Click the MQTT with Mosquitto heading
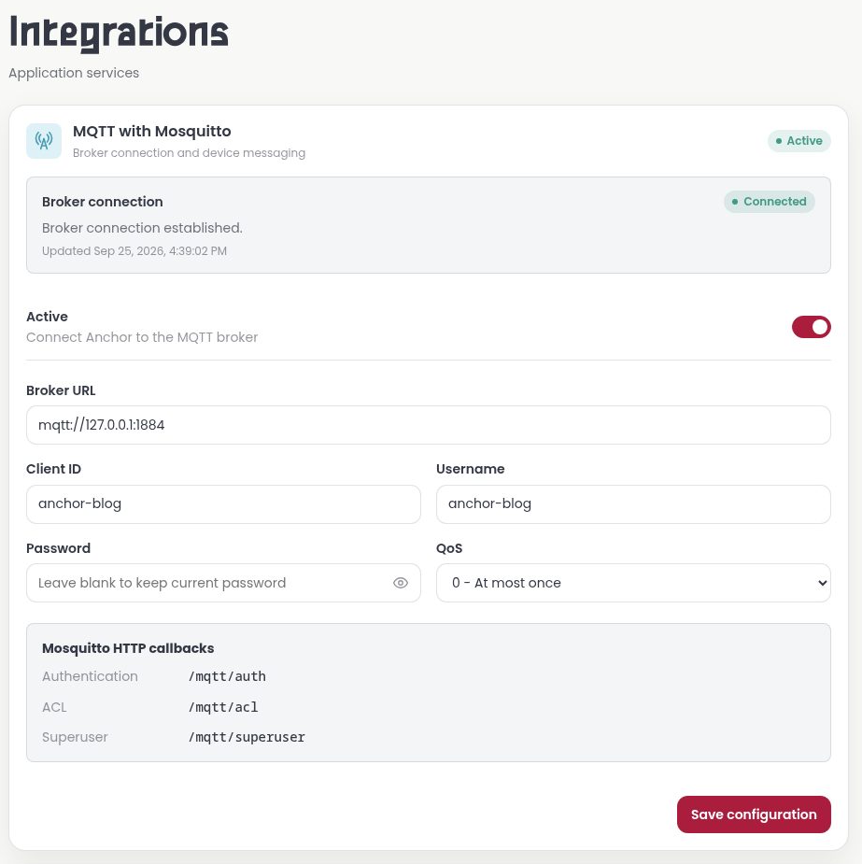The image size is (862, 864). coord(152,131)
